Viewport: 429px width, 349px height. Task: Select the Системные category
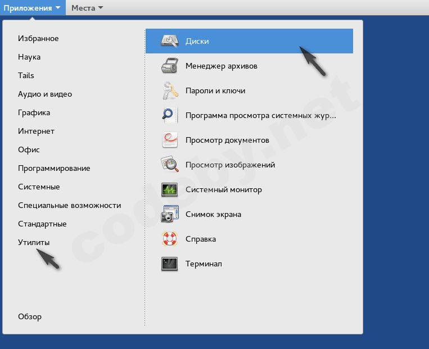click(x=39, y=187)
